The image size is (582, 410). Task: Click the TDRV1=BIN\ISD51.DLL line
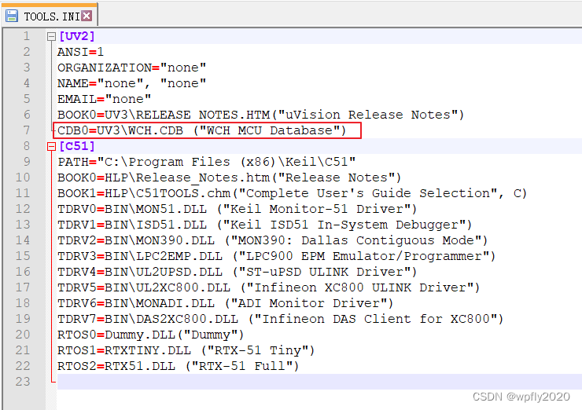point(264,225)
